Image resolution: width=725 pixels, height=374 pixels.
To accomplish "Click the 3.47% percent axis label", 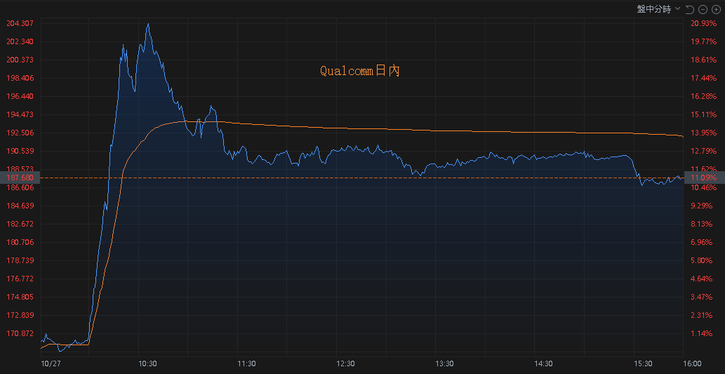I will click(701, 297).
